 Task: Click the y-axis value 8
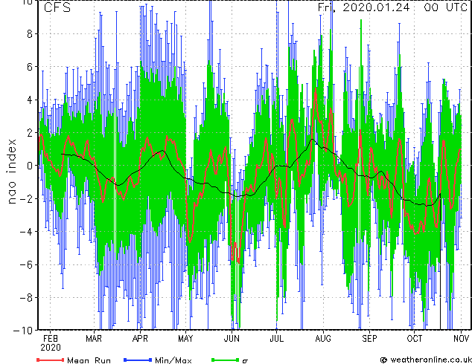(x=30, y=34)
